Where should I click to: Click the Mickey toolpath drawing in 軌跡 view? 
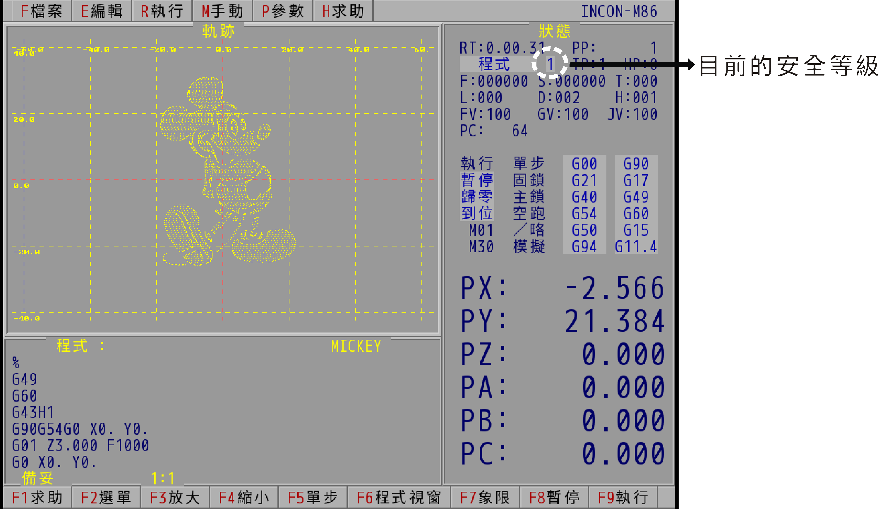[228, 172]
